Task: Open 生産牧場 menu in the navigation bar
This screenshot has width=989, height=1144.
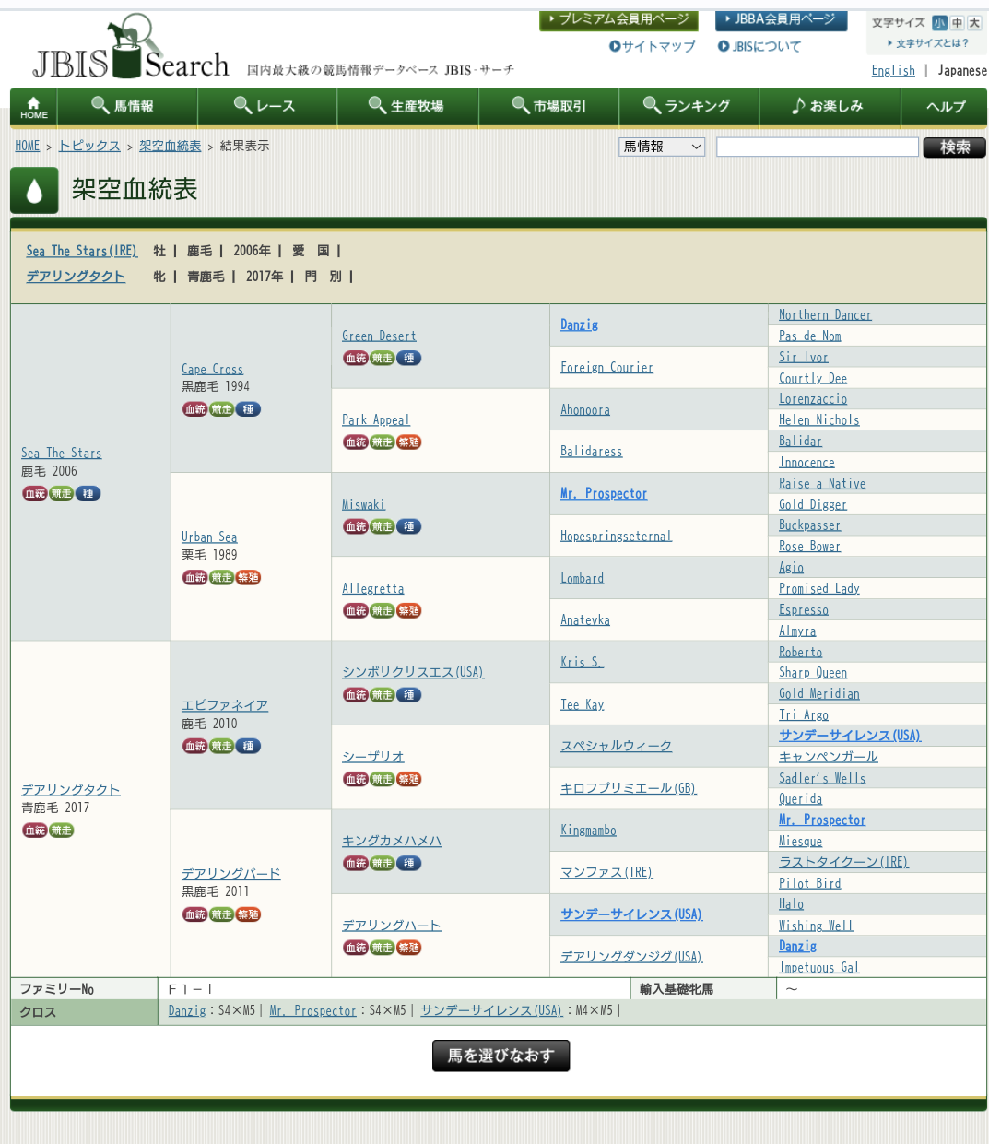Action: (x=407, y=107)
